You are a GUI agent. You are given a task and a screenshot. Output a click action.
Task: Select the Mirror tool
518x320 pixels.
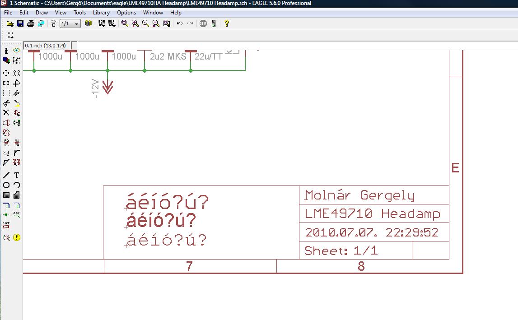tap(6, 83)
